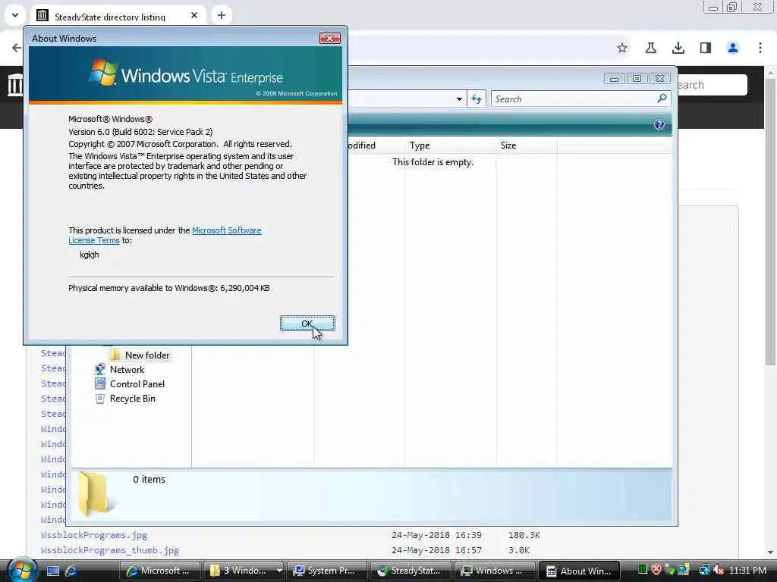This screenshot has height=582, width=777.
Task: Open the browser three-dot menu
Action: [760, 48]
